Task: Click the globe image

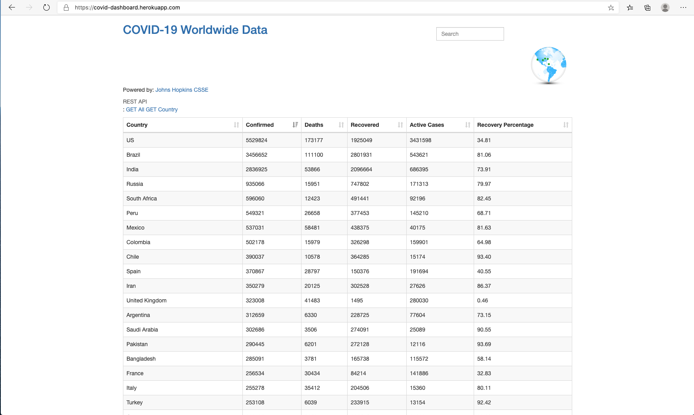Action: pyautogui.click(x=549, y=65)
